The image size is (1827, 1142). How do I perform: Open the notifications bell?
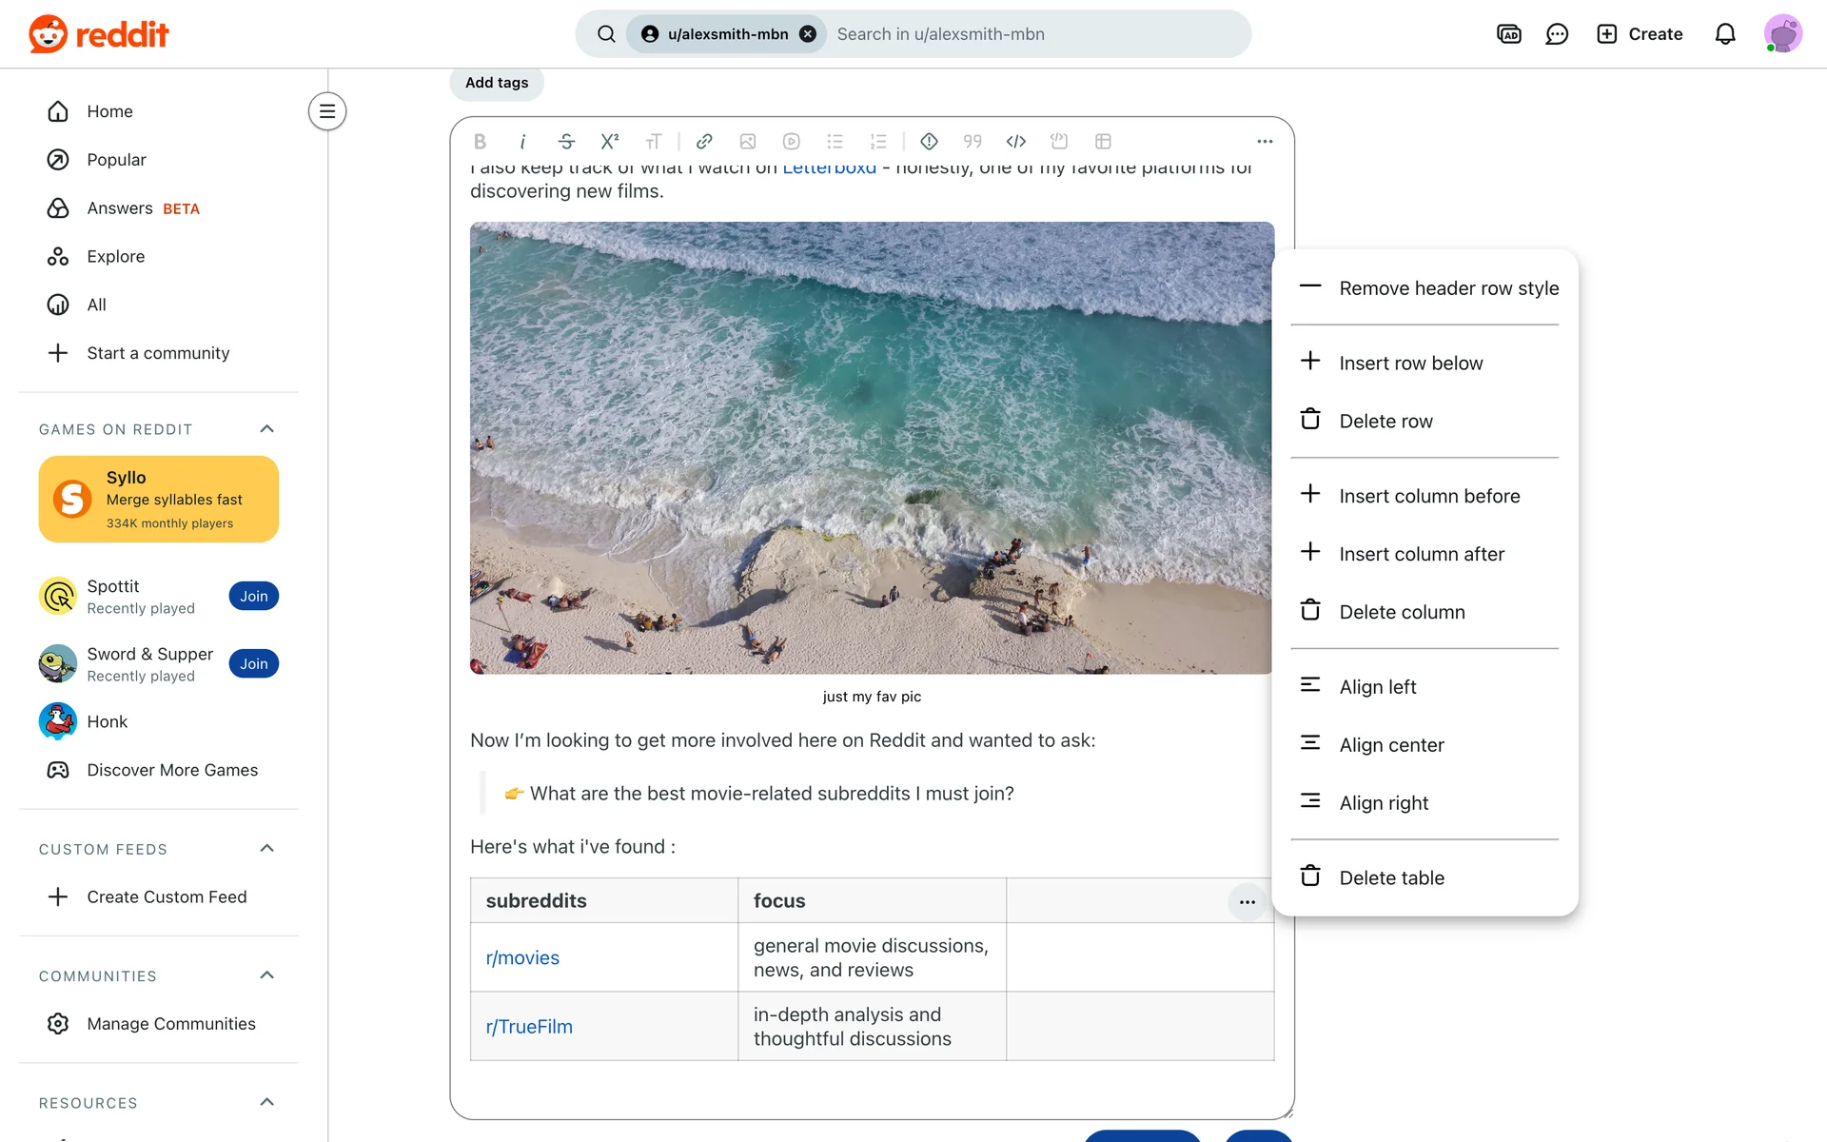click(x=1724, y=34)
